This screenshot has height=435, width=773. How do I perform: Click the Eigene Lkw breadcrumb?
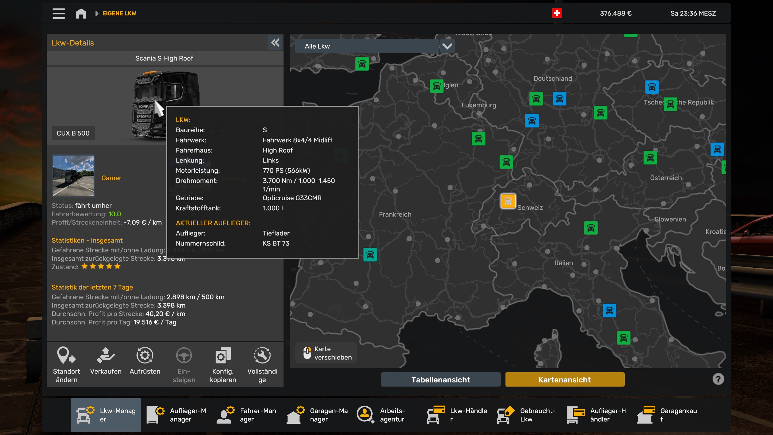(119, 13)
